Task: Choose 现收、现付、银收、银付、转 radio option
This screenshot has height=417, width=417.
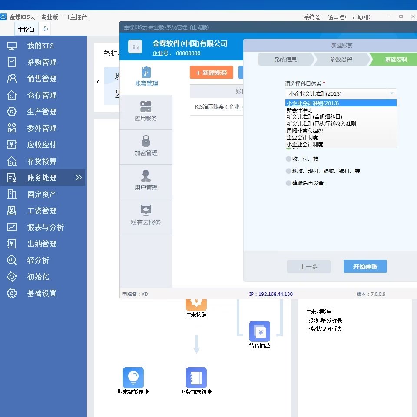Action: [x=288, y=171]
